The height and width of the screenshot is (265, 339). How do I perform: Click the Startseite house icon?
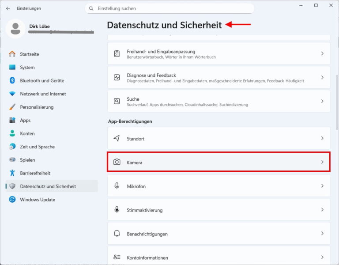12,54
